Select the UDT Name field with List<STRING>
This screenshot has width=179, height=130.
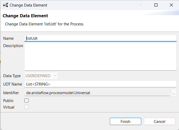(x=100, y=84)
